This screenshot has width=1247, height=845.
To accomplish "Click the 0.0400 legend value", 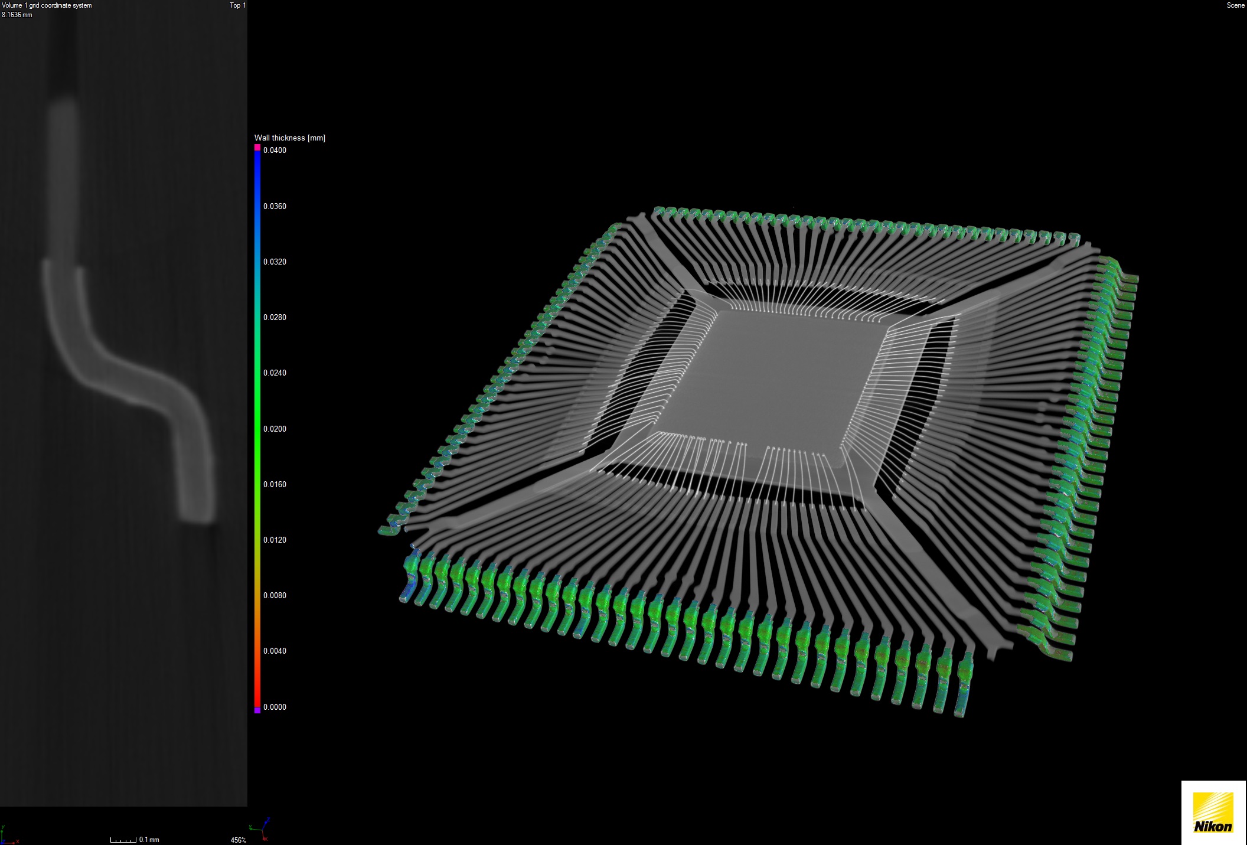I will click(275, 151).
